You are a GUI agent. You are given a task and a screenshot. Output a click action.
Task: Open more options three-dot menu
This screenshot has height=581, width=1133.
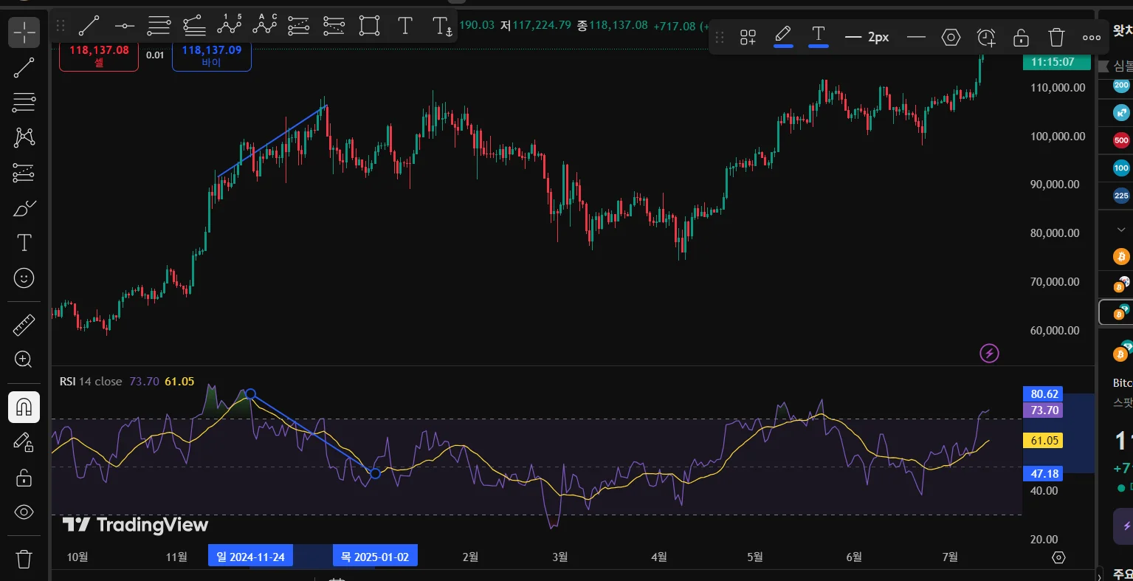click(x=1091, y=37)
